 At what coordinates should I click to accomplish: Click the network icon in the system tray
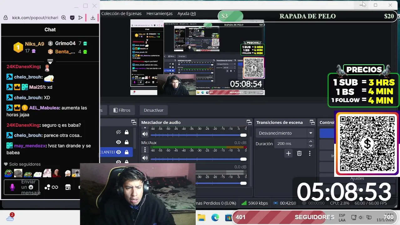tap(354, 217)
